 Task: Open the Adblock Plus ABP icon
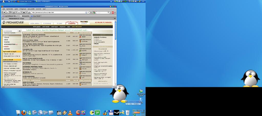coord(113,12)
